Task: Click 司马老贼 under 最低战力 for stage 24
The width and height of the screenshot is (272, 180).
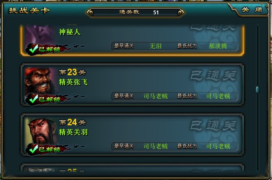Action: coord(218,146)
